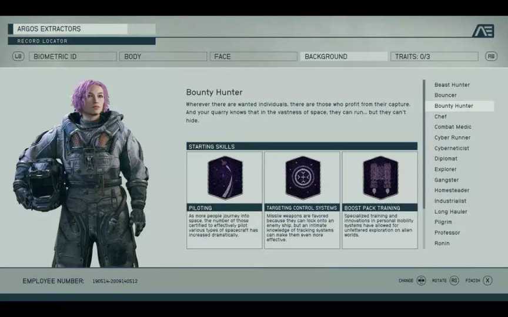508x317 pixels.
Task: Open the Face tab
Action: click(x=253, y=56)
